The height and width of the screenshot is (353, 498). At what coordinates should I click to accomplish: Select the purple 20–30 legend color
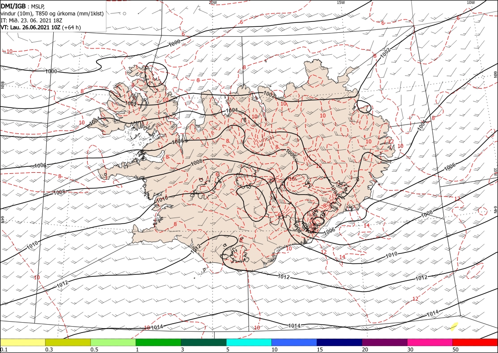(x=384, y=342)
